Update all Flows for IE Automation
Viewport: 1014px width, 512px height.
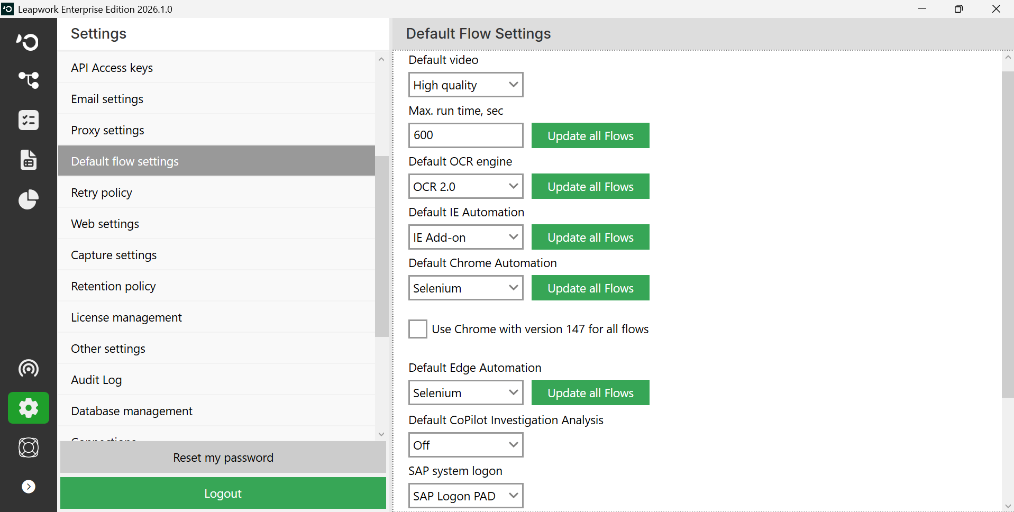tap(590, 237)
